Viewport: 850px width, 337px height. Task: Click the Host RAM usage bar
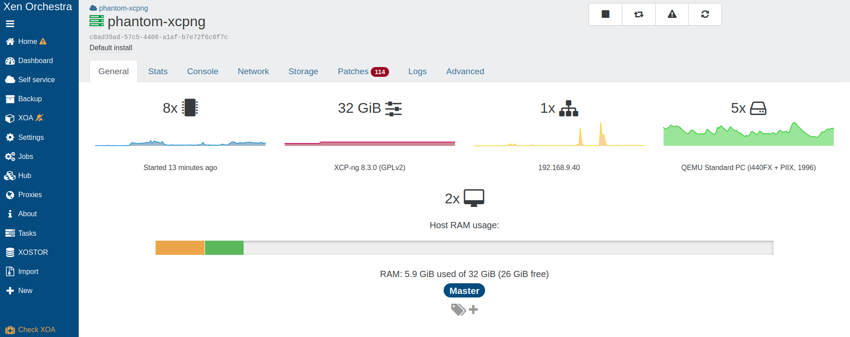click(x=464, y=248)
